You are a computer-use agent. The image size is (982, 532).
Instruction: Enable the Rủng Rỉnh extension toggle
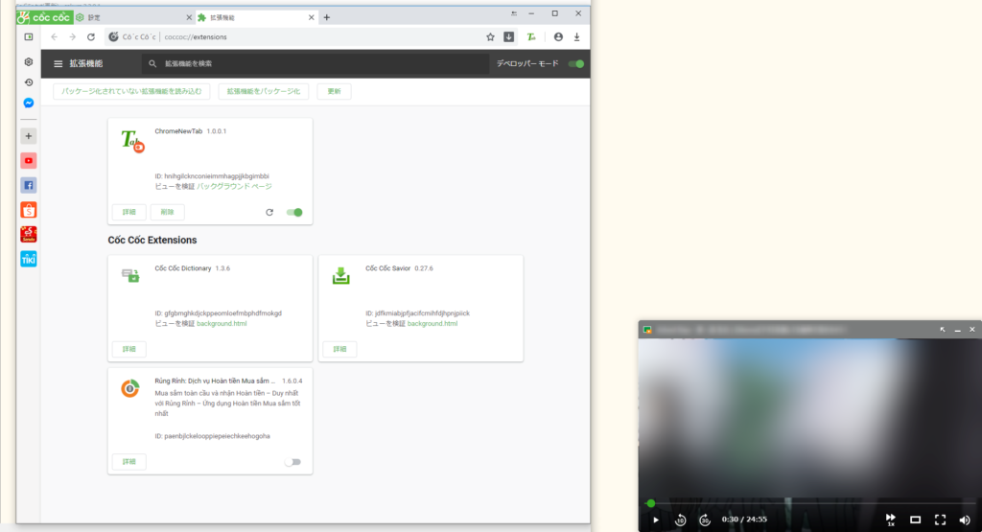click(x=292, y=462)
